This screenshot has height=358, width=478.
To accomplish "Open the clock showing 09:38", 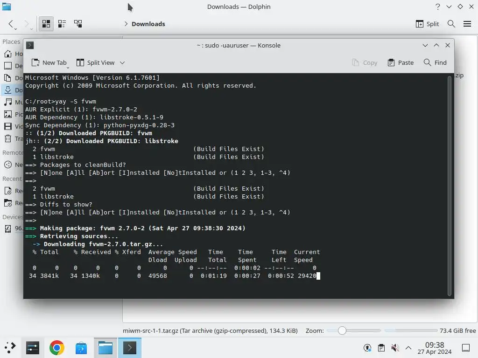I will (x=435, y=348).
